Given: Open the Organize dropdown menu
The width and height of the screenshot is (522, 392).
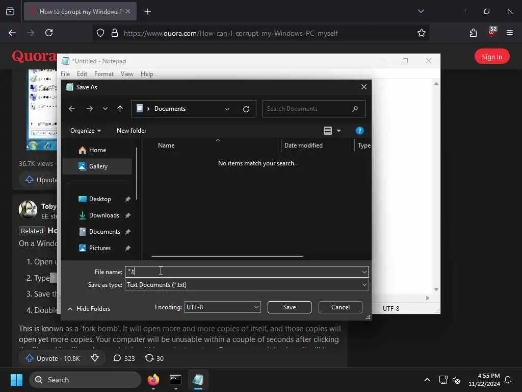Looking at the screenshot, I should pos(86,131).
